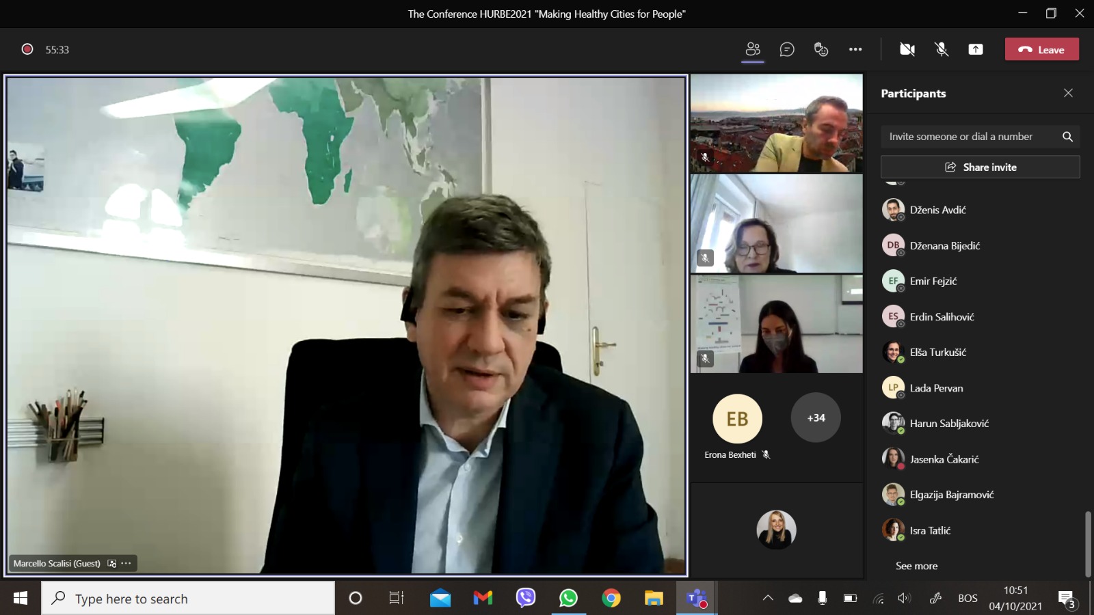
Task: Open More actions ellipsis menu in toolbar
Action: click(x=855, y=49)
